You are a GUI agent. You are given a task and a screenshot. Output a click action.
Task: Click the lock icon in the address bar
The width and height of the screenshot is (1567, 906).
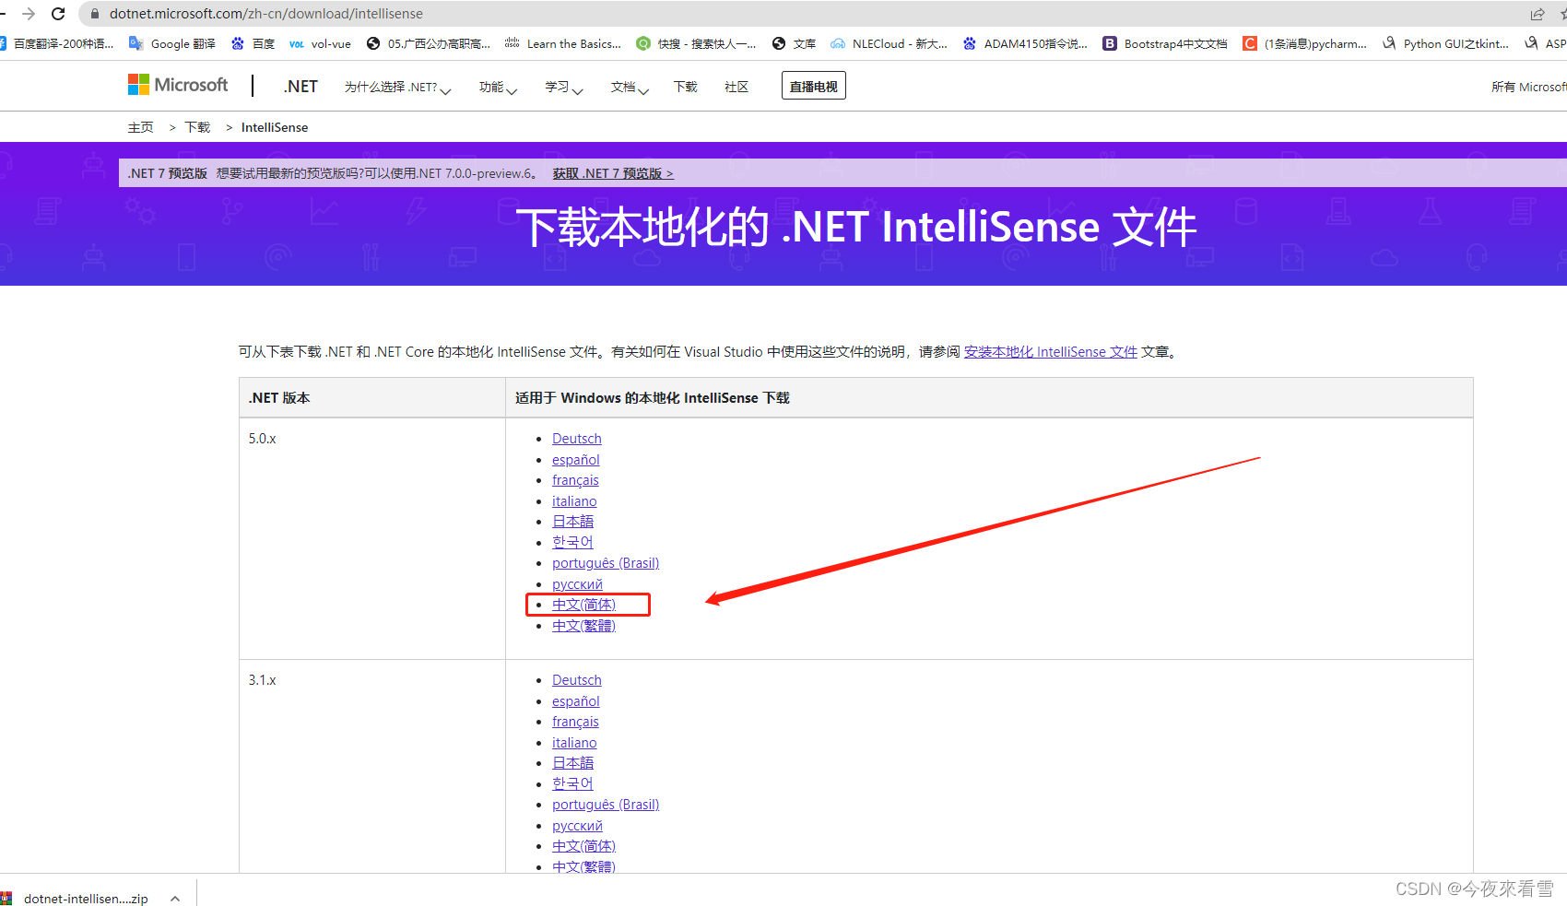[x=94, y=14]
